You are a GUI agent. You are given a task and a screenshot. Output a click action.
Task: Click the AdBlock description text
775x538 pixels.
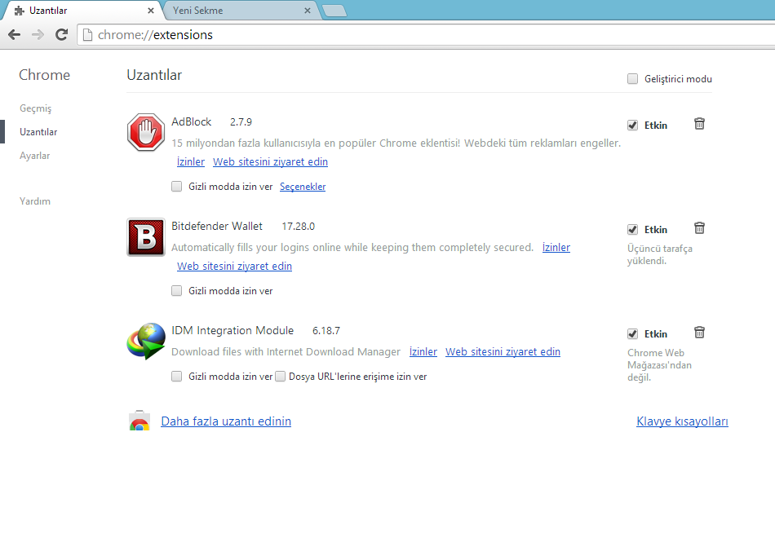point(396,143)
